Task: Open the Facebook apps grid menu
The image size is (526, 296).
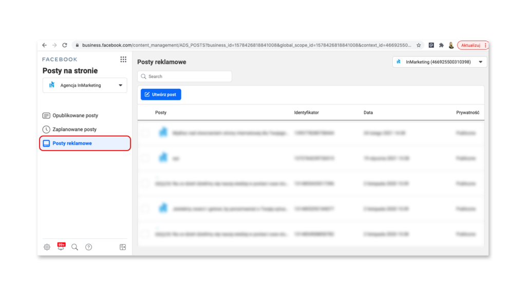Action: 123,60
